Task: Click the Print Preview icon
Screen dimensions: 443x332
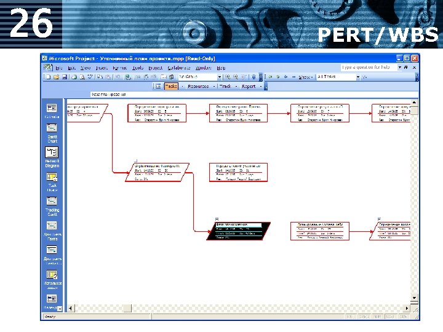Action: pyautogui.click(x=82, y=77)
